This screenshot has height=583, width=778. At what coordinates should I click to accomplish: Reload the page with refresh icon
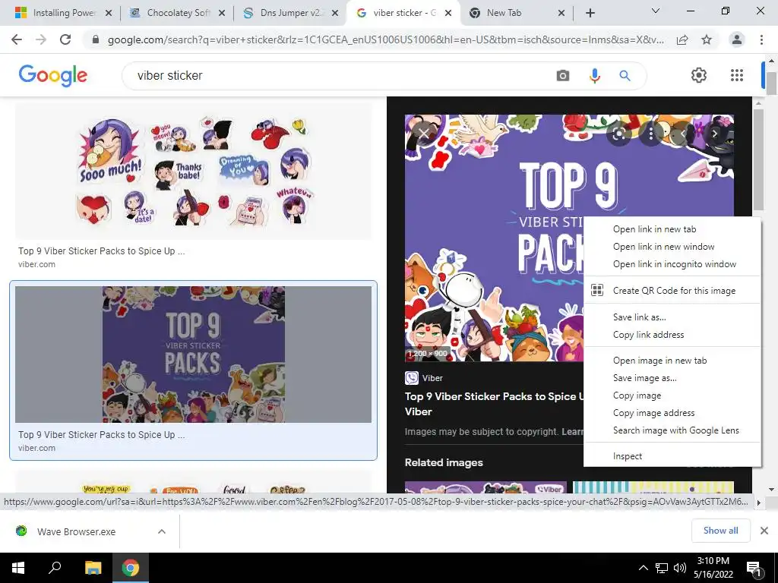click(x=65, y=39)
